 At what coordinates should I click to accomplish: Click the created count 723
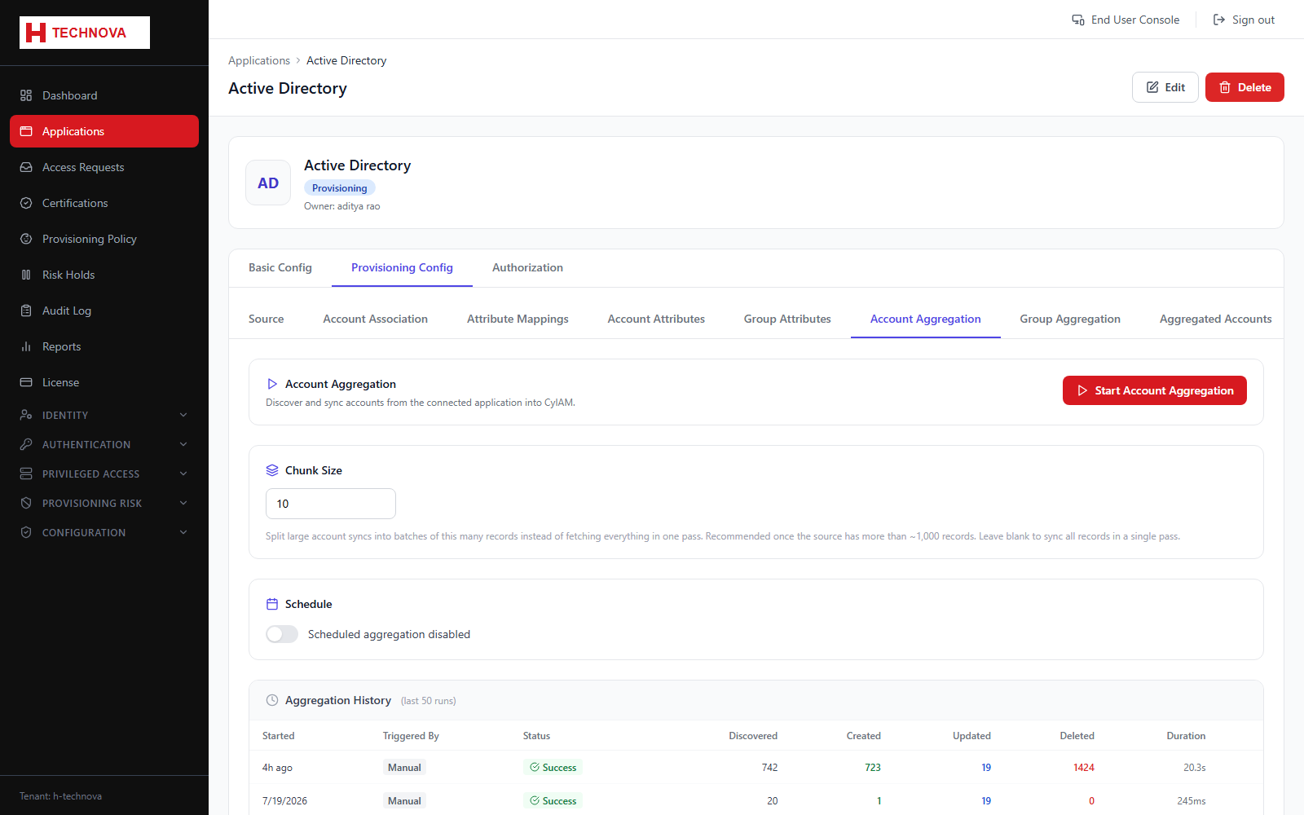(873, 768)
